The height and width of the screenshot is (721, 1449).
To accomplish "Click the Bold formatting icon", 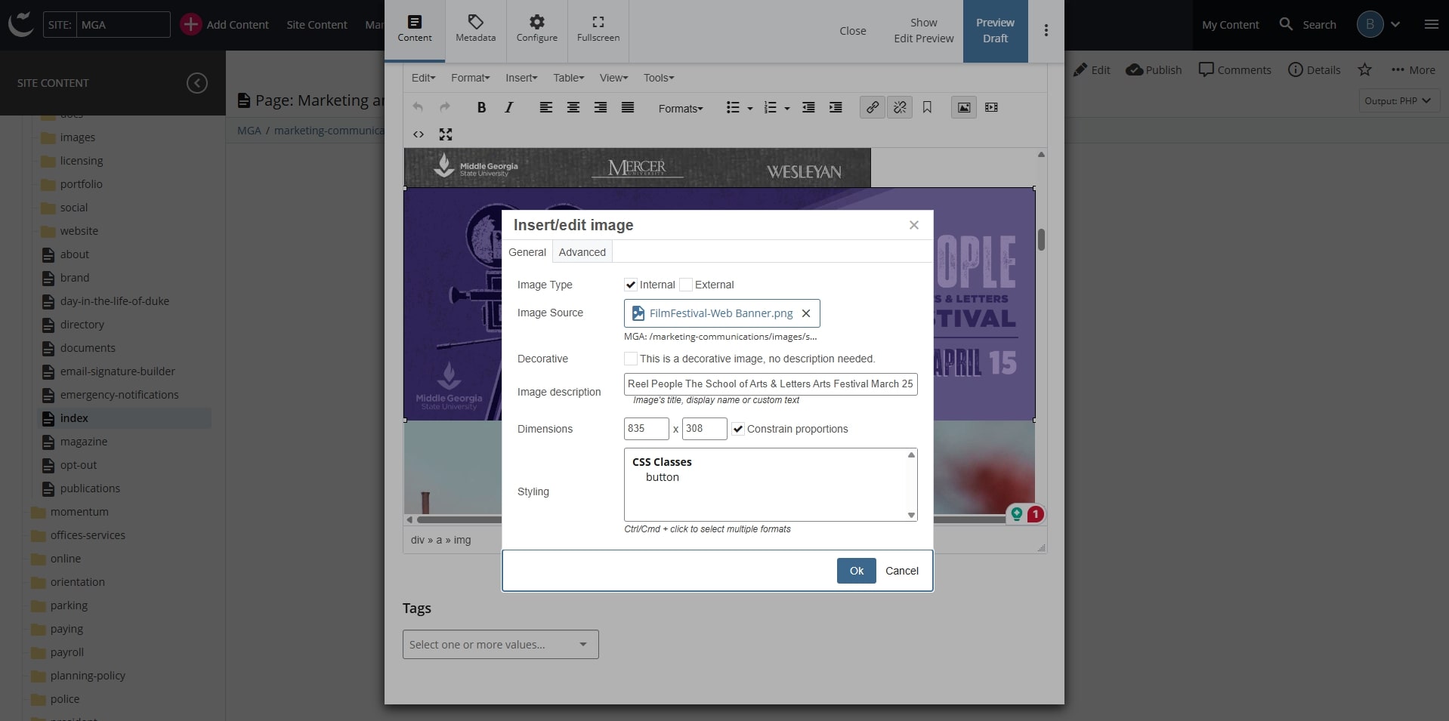I will [x=481, y=108].
